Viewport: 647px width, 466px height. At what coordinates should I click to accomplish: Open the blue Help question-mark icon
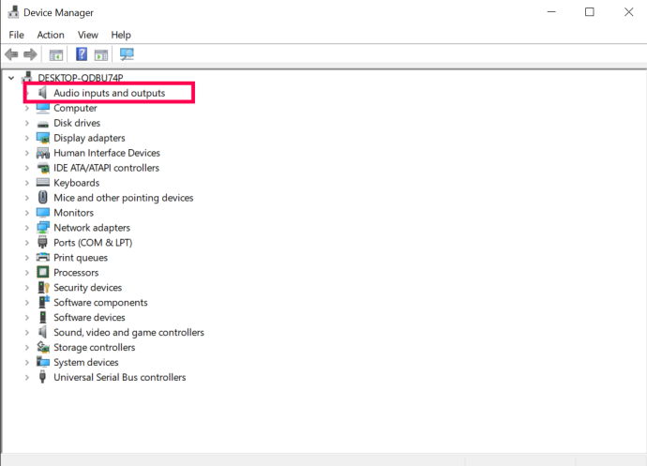82,54
